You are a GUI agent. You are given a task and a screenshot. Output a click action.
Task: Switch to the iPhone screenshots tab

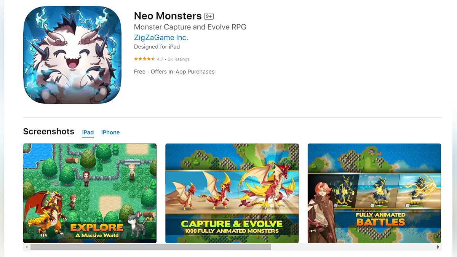110,132
